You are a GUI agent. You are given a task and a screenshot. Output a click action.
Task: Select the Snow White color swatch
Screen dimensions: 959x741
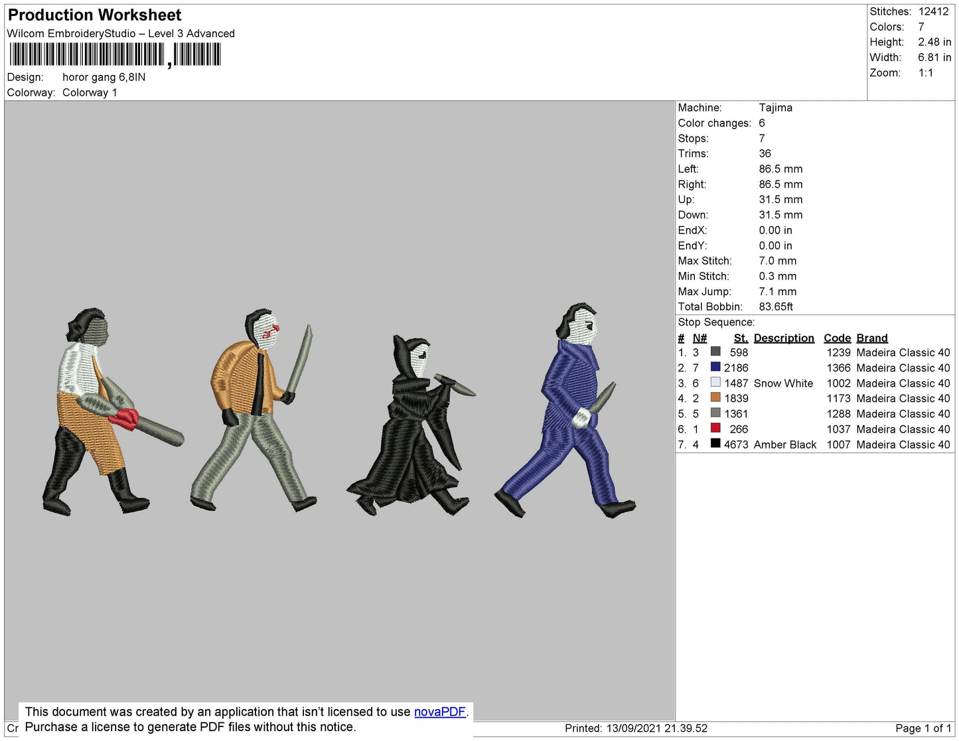(715, 382)
